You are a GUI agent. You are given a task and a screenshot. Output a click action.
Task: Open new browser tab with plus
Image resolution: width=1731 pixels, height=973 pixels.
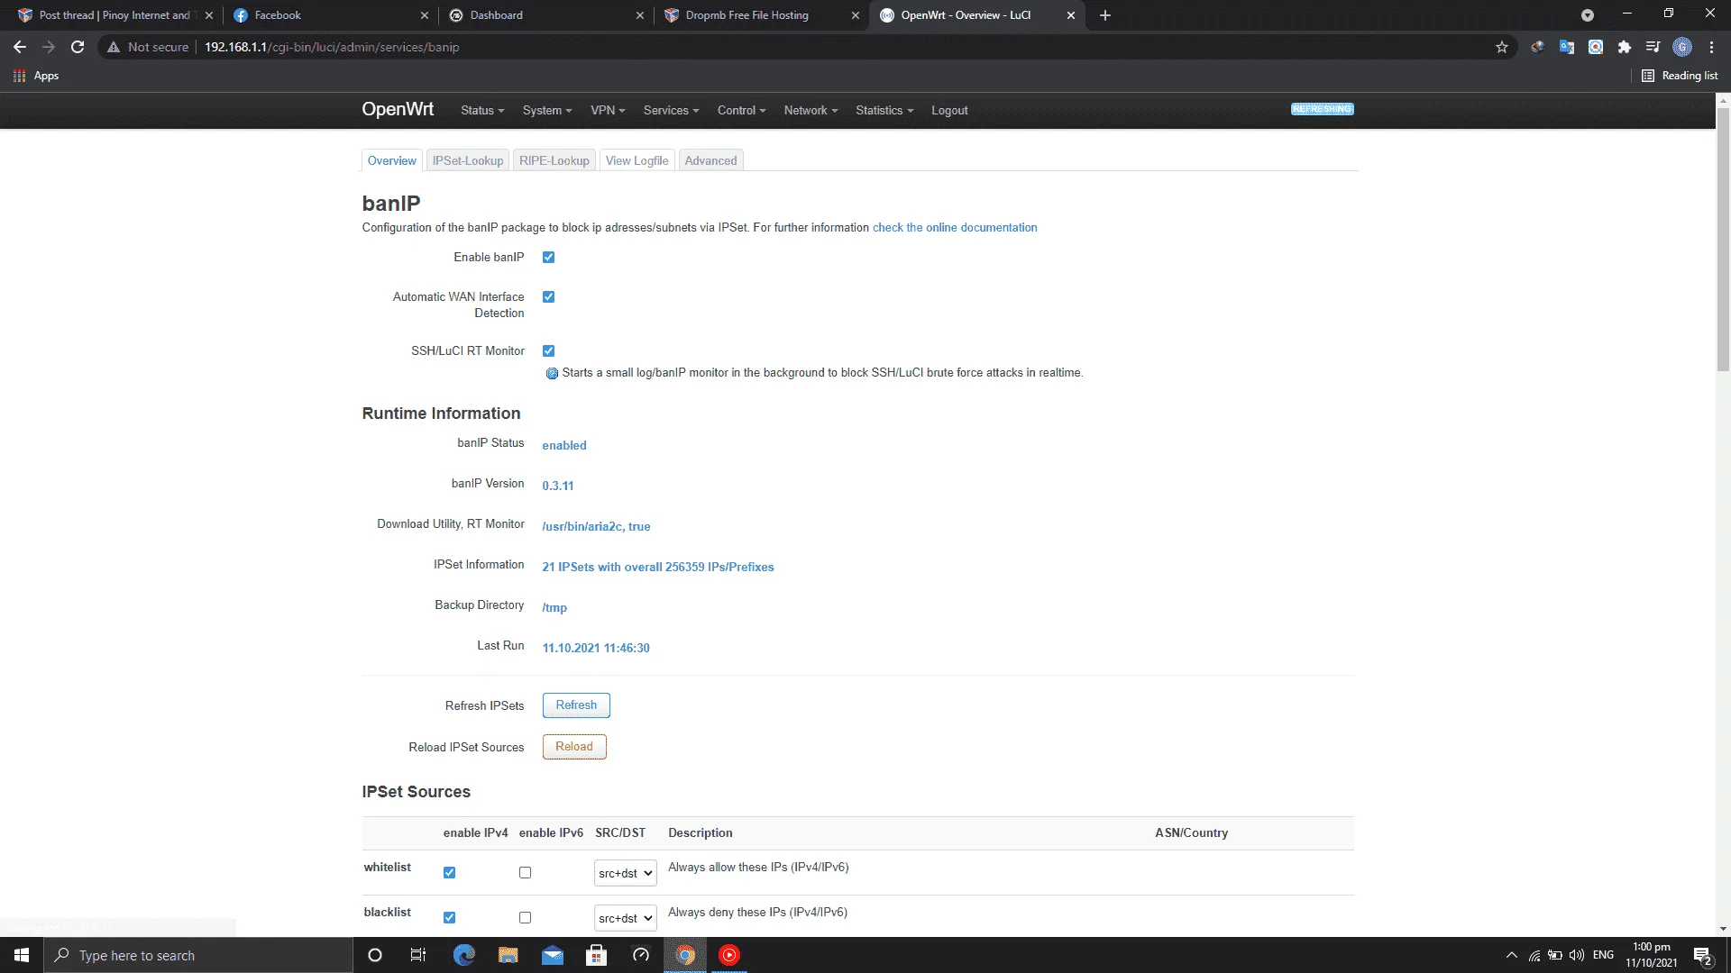(x=1105, y=15)
